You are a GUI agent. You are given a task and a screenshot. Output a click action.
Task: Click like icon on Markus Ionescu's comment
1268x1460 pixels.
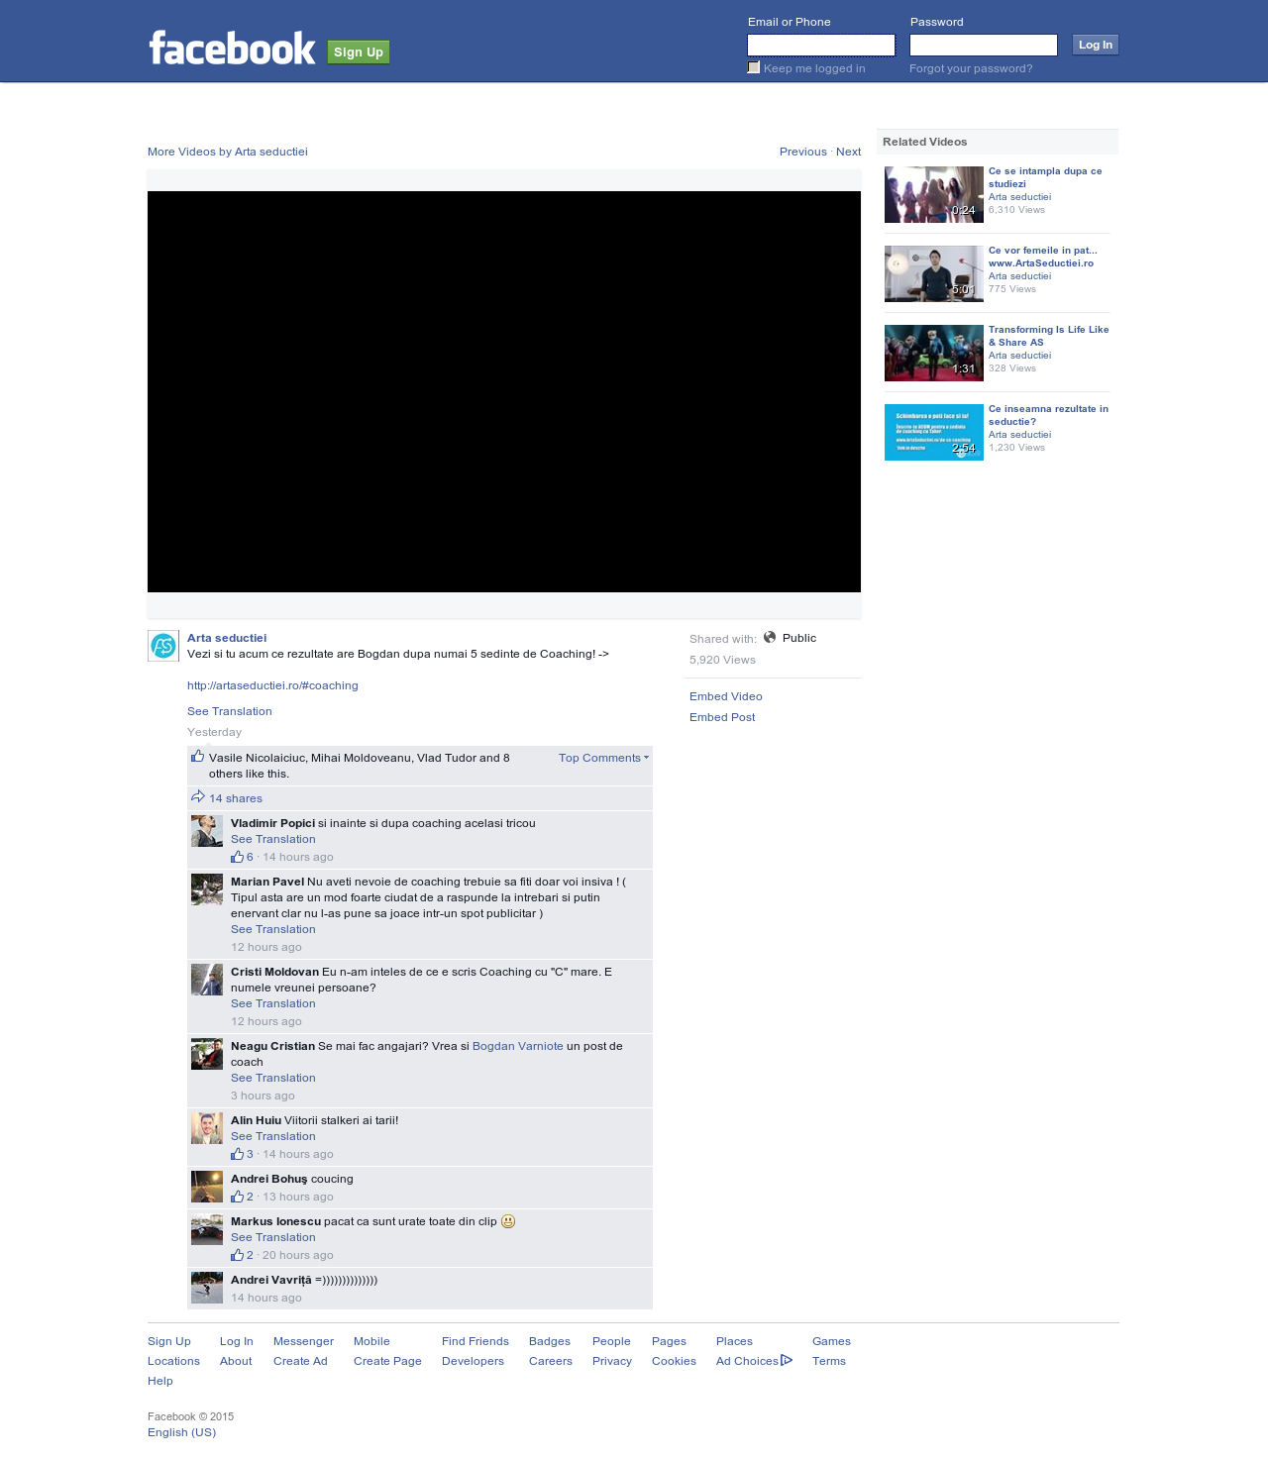pos(237,1255)
